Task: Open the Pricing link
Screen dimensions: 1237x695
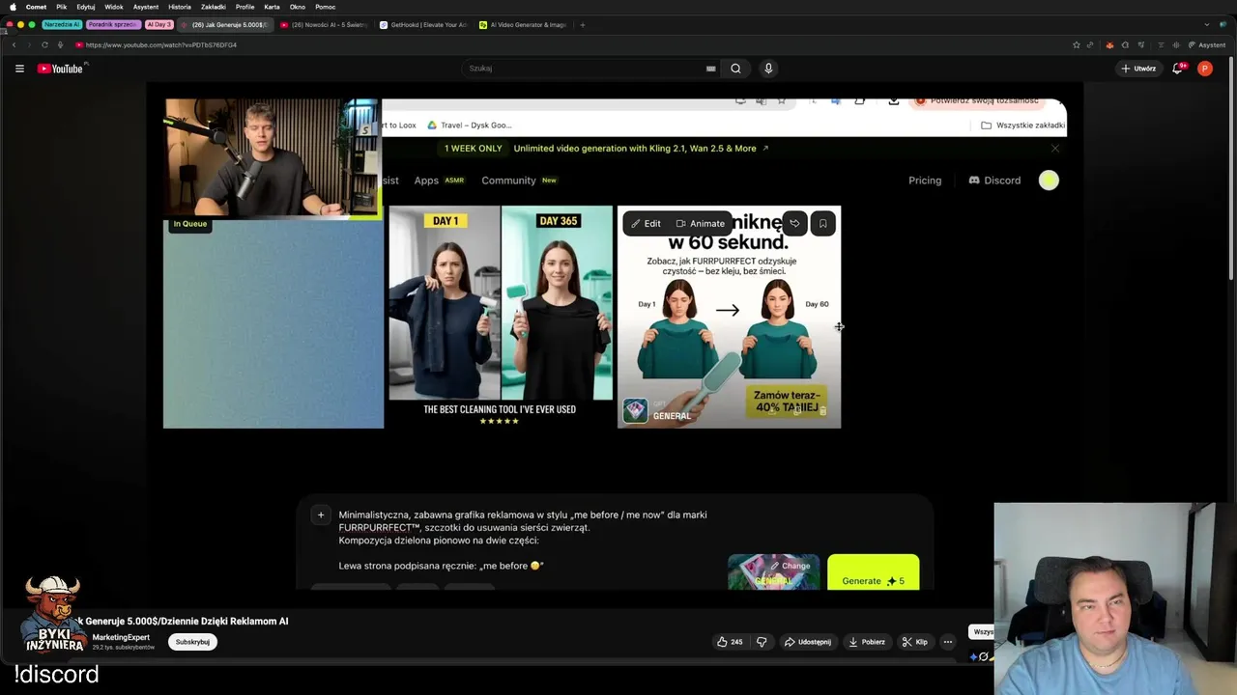Action: coord(925,181)
